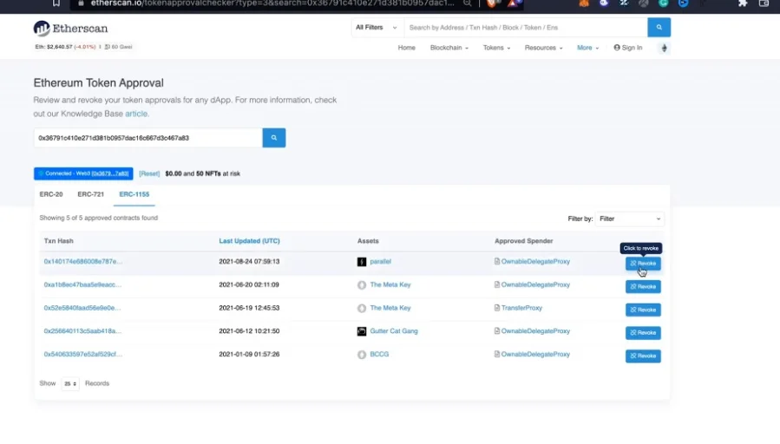780x444 pixels.
Task: Click the browser bookmark icon
Action: coord(56,3)
